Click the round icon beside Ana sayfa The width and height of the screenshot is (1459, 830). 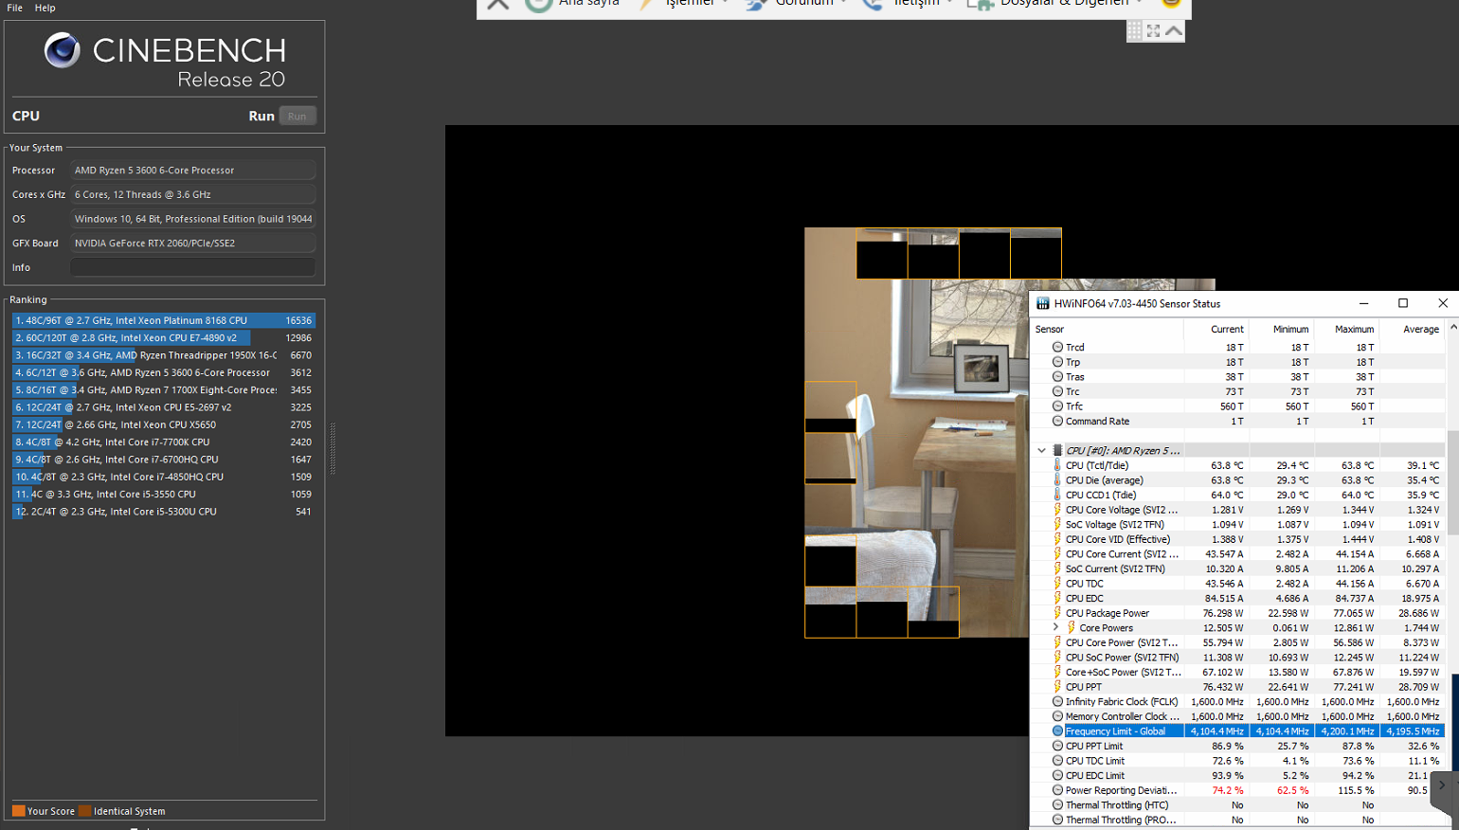(538, 4)
